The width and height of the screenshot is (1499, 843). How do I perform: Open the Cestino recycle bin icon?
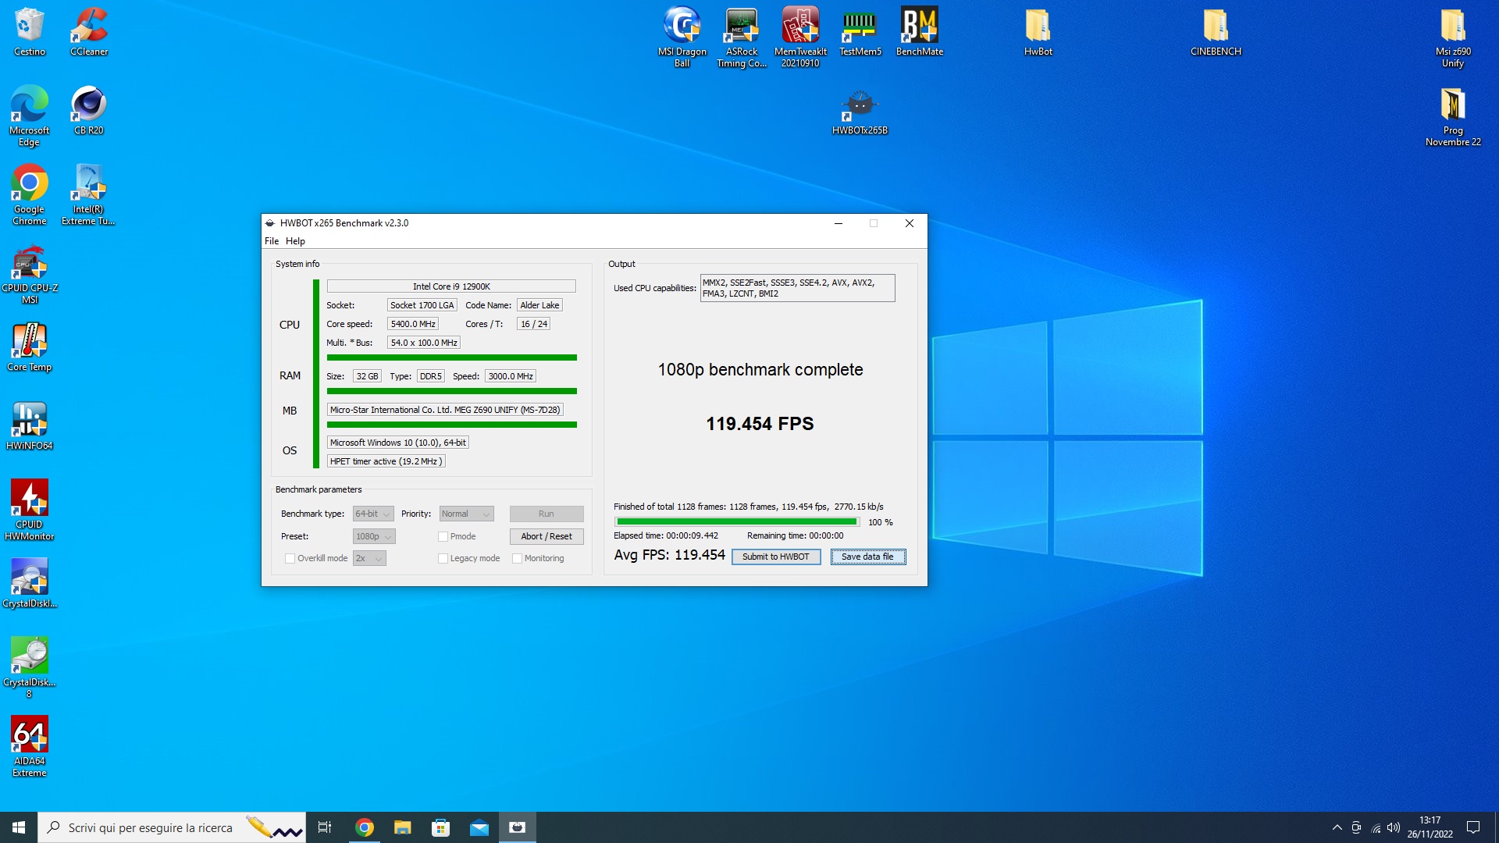pos(30,32)
